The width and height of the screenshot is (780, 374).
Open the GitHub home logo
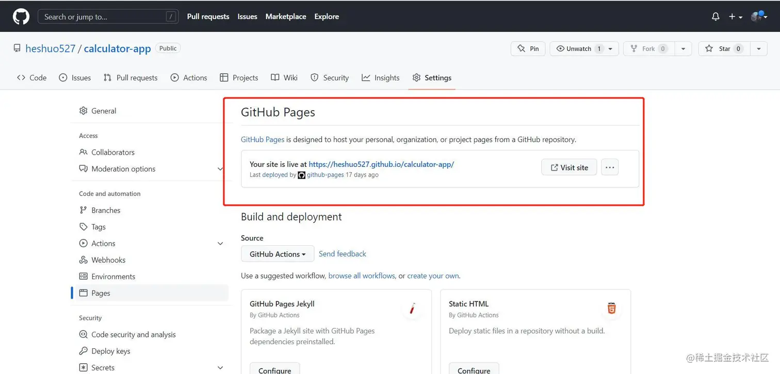click(21, 16)
